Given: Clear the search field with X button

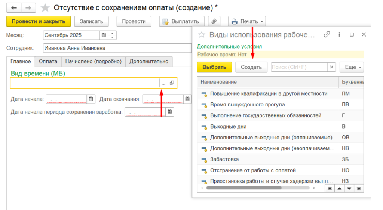Looking at the screenshot, I should click(x=331, y=67).
